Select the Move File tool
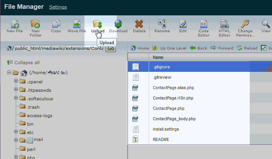 [77, 24]
